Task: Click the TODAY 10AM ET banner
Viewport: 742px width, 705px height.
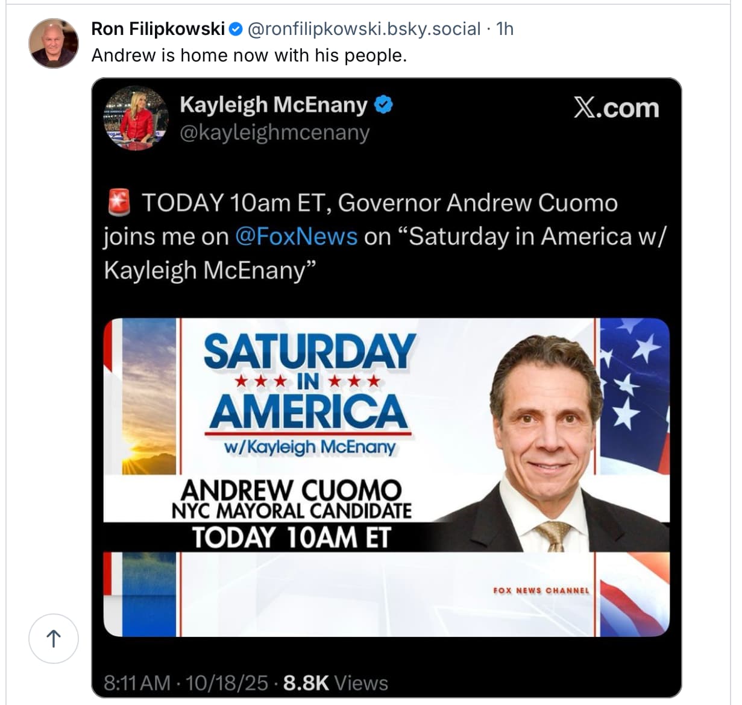Action: (291, 537)
